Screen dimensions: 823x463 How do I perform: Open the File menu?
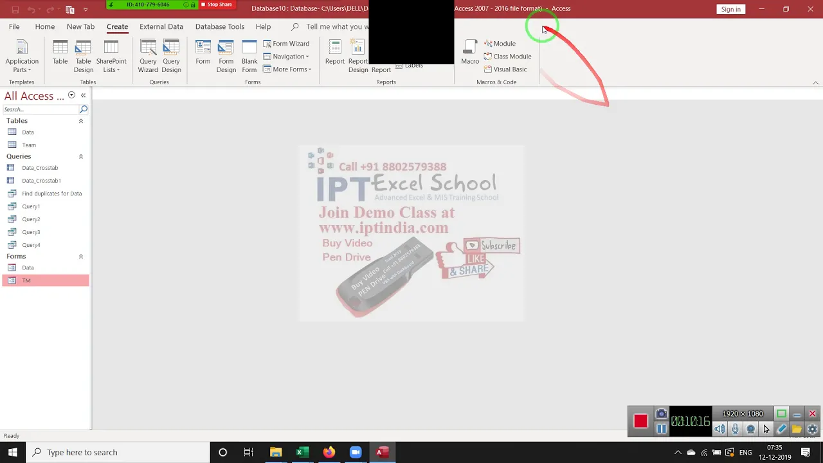[14, 26]
